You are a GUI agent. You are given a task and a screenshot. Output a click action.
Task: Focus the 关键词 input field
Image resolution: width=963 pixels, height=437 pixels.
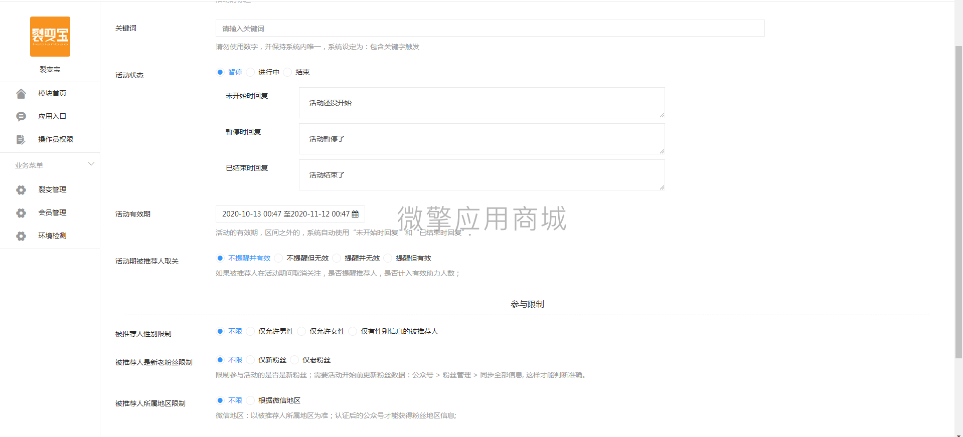tap(490, 29)
